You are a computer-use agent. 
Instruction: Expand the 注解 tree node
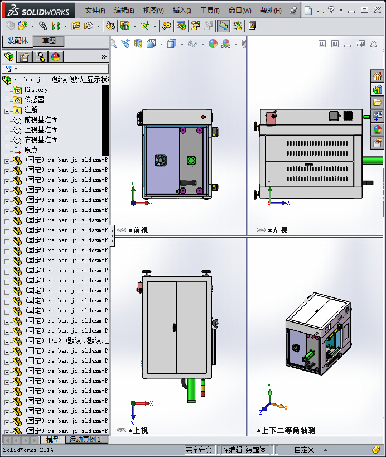tap(7, 111)
